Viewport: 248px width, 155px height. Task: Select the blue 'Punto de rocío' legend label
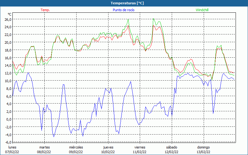[123, 10]
